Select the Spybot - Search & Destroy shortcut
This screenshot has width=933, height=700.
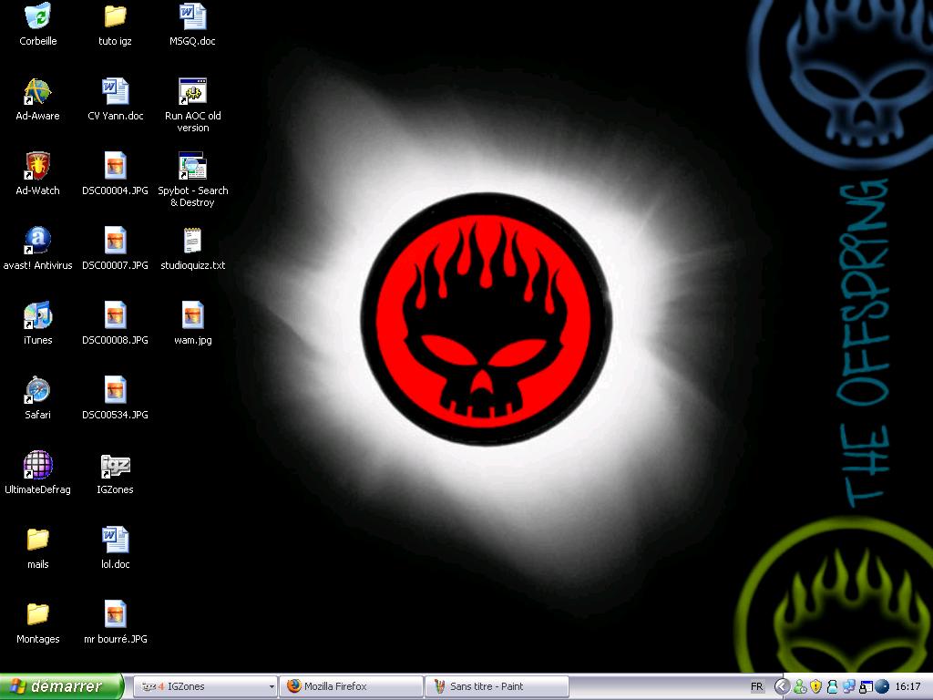(x=193, y=180)
